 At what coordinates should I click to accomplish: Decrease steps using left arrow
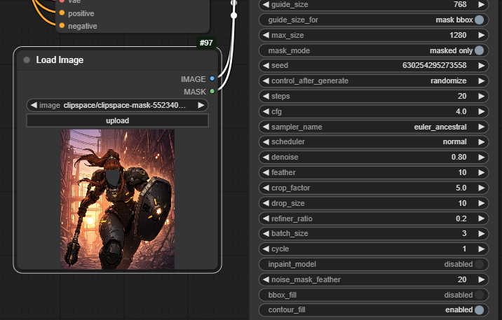(266, 96)
